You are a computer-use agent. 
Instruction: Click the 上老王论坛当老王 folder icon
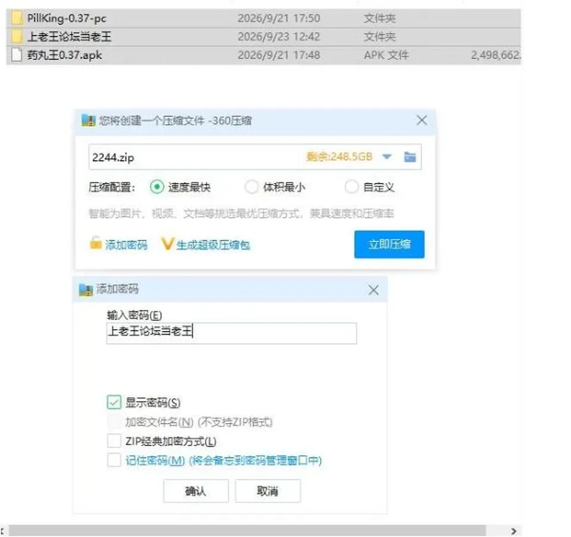click(x=17, y=37)
